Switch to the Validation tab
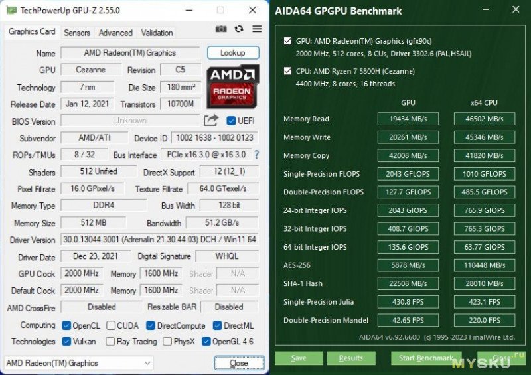The image size is (531, 375). click(157, 33)
